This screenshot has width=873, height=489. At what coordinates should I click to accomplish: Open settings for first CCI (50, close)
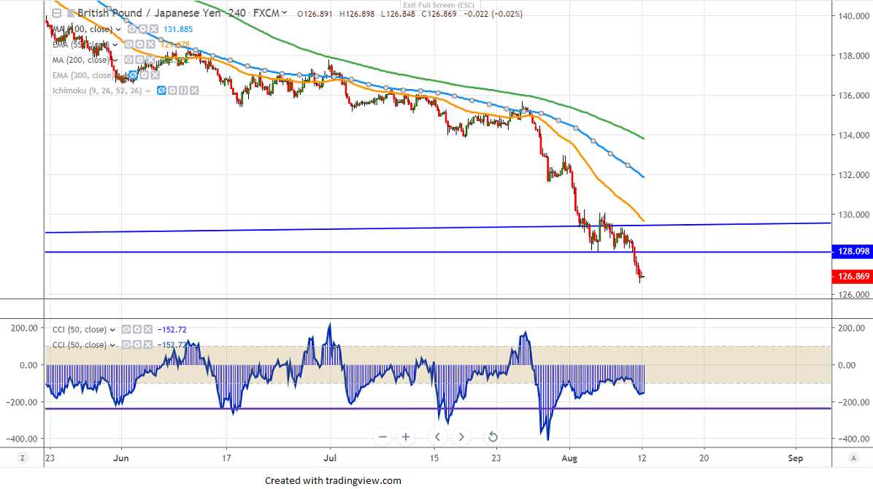(x=137, y=330)
